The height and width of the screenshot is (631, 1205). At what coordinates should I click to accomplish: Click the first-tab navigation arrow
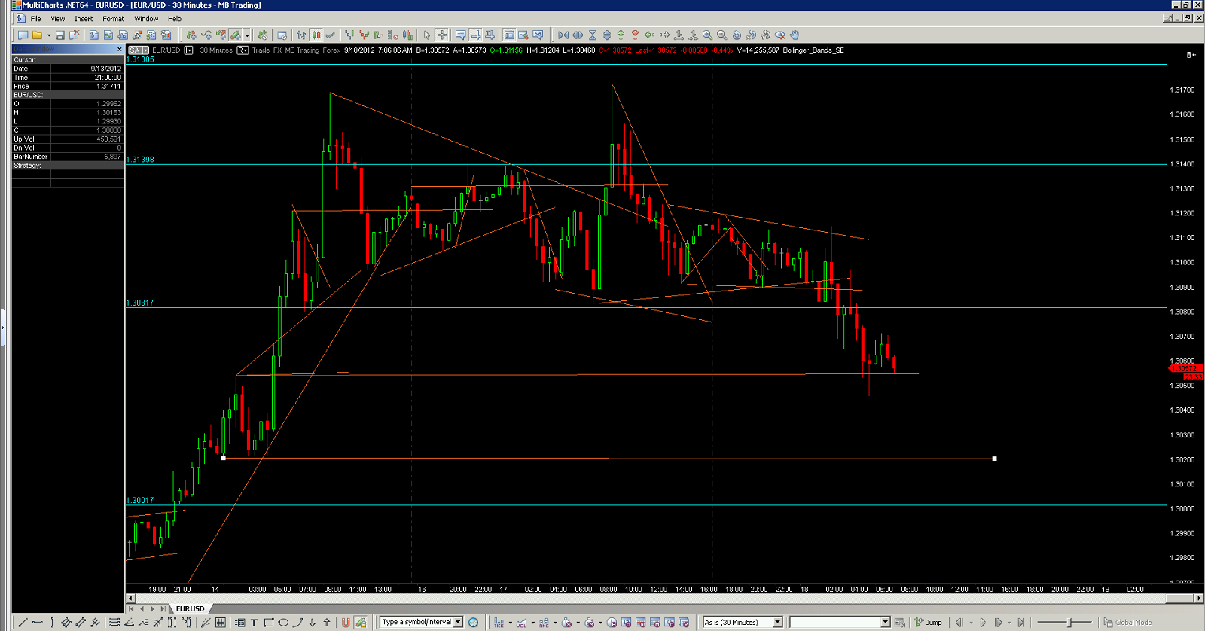point(131,608)
